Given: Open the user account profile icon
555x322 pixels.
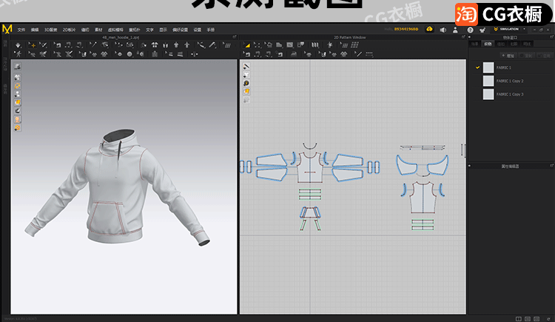Looking at the screenshot, I should pyautogui.click(x=455, y=30).
